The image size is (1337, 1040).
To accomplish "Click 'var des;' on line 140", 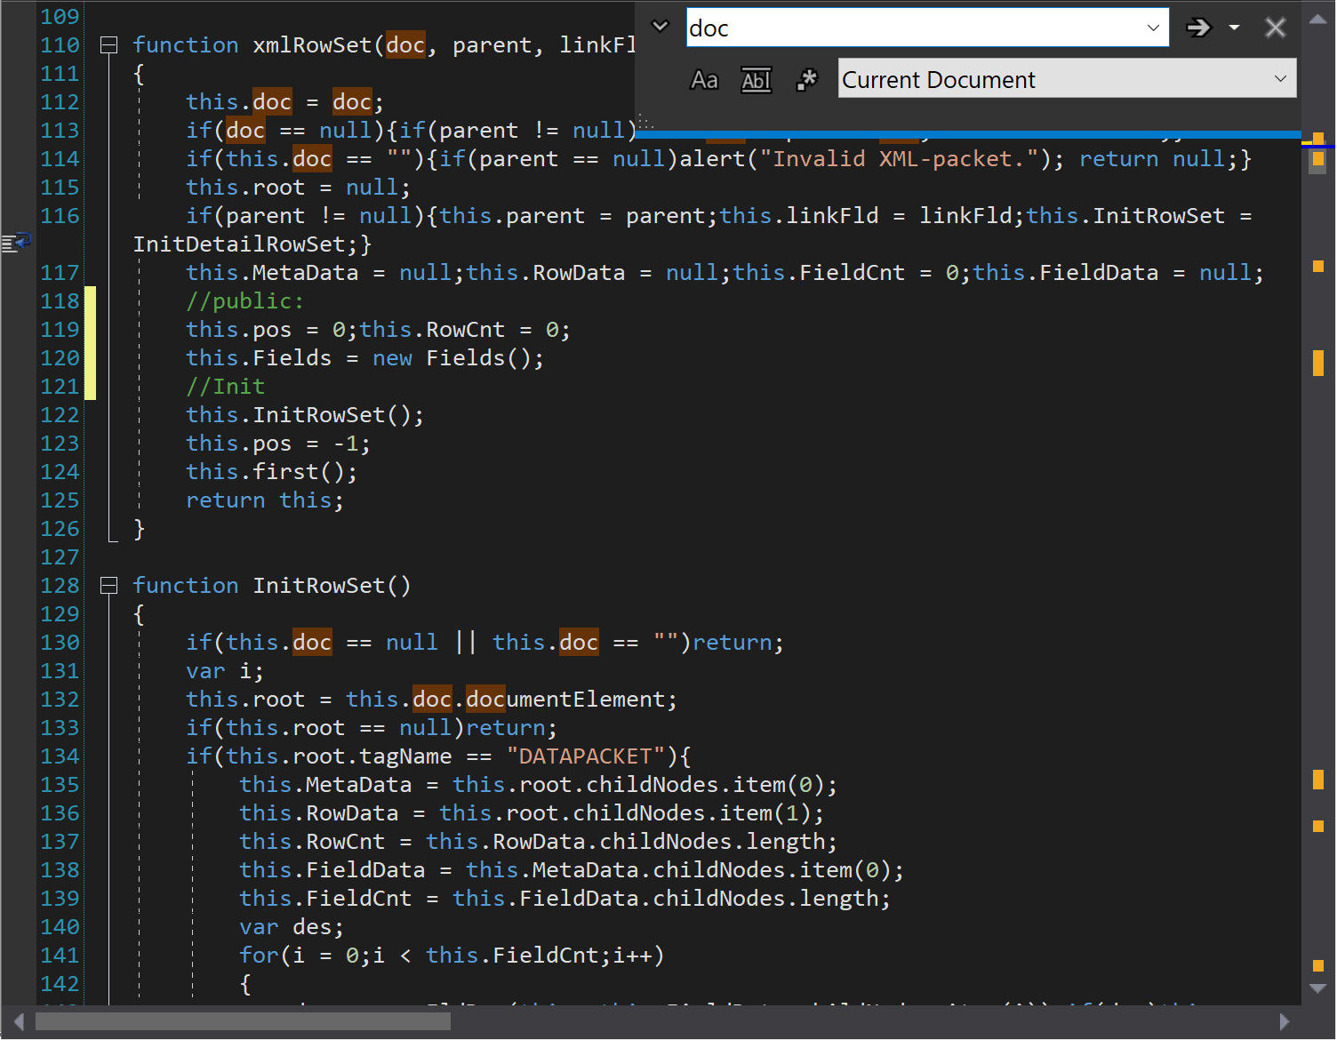I will coord(292,927).
